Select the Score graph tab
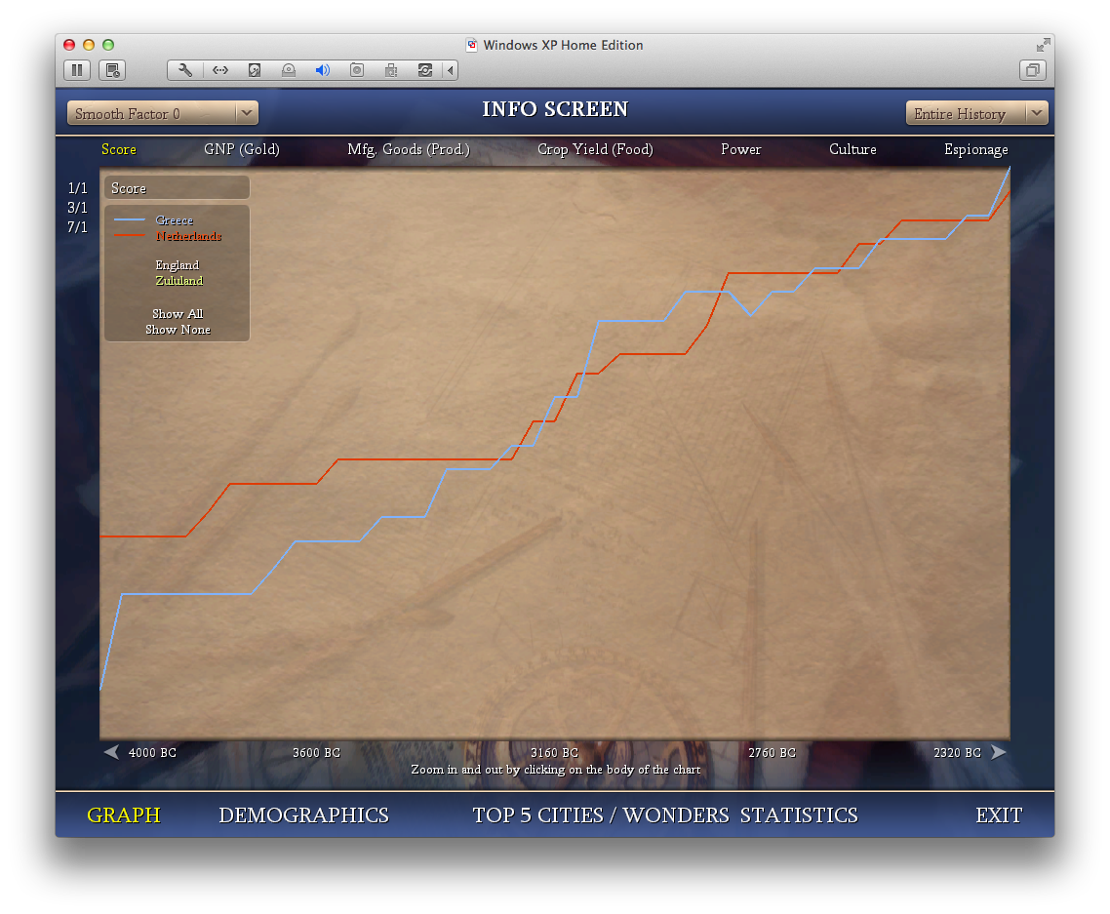The height and width of the screenshot is (914, 1110). tap(119, 149)
